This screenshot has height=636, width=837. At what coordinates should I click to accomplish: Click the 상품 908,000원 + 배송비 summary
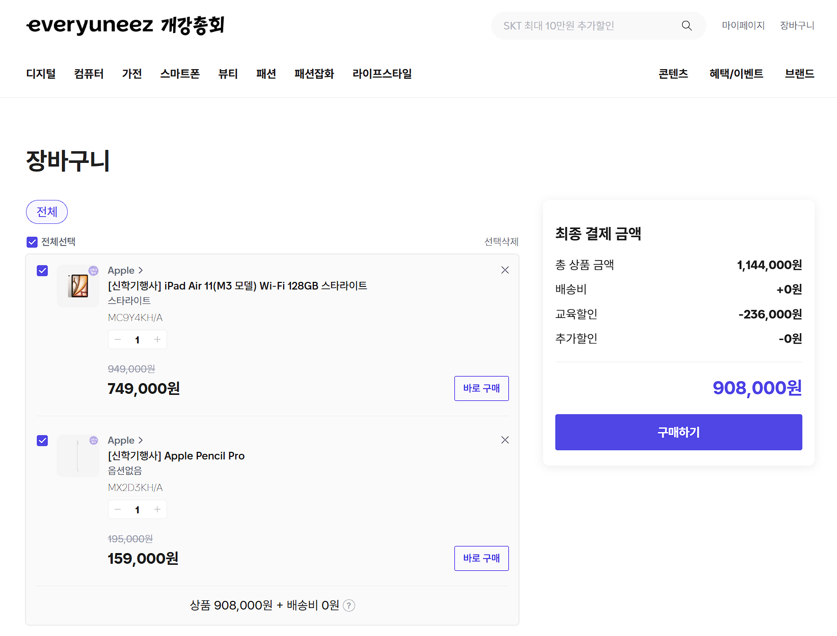[x=264, y=605]
